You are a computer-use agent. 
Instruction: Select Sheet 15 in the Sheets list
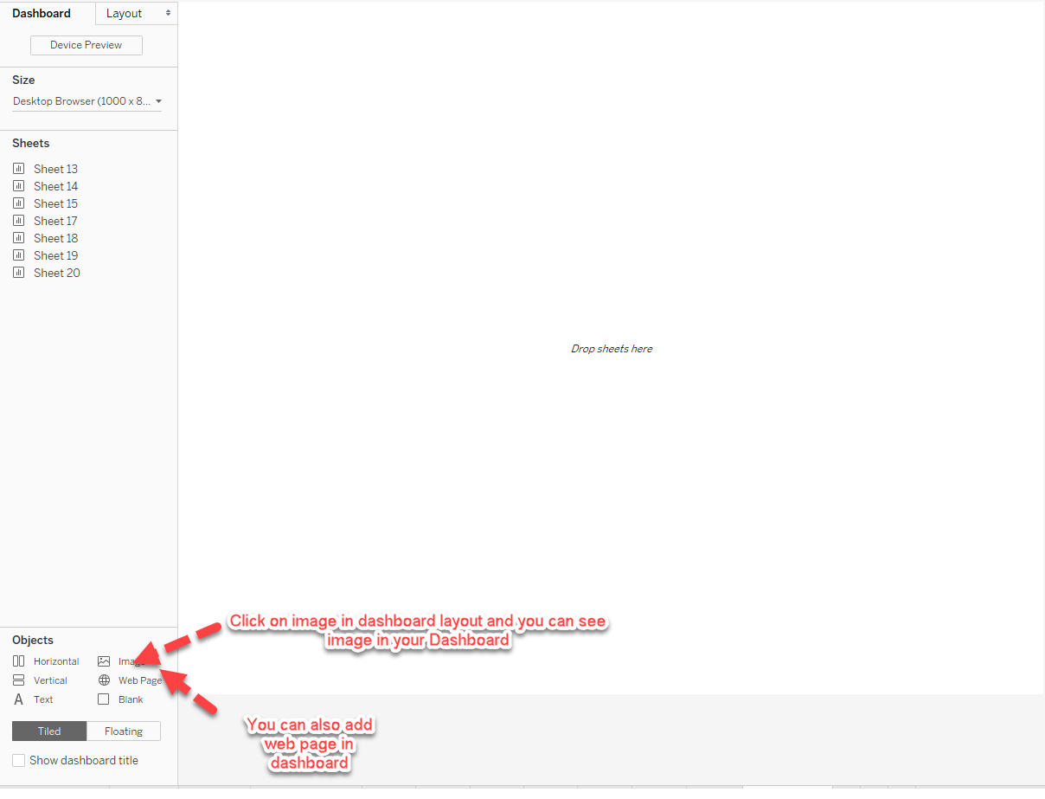pyautogui.click(x=55, y=203)
